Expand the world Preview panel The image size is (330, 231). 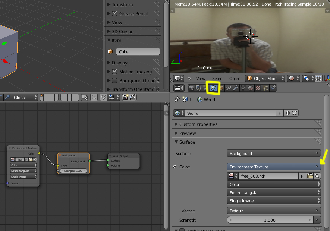pyautogui.click(x=247, y=133)
